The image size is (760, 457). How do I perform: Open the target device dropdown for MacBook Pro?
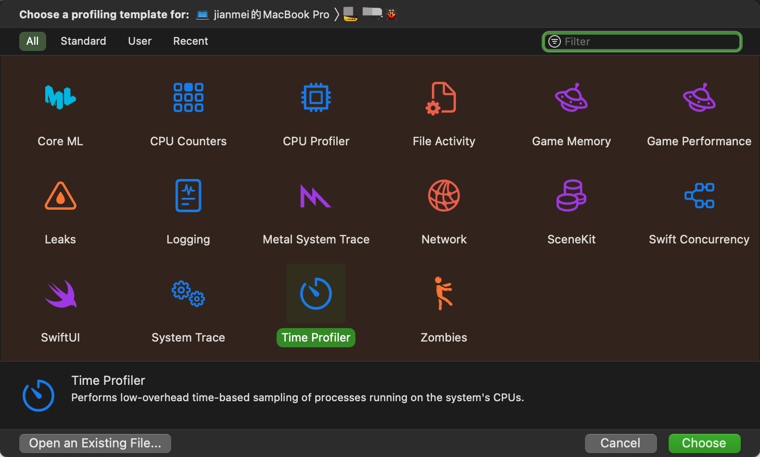pyautogui.click(x=263, y=14)
